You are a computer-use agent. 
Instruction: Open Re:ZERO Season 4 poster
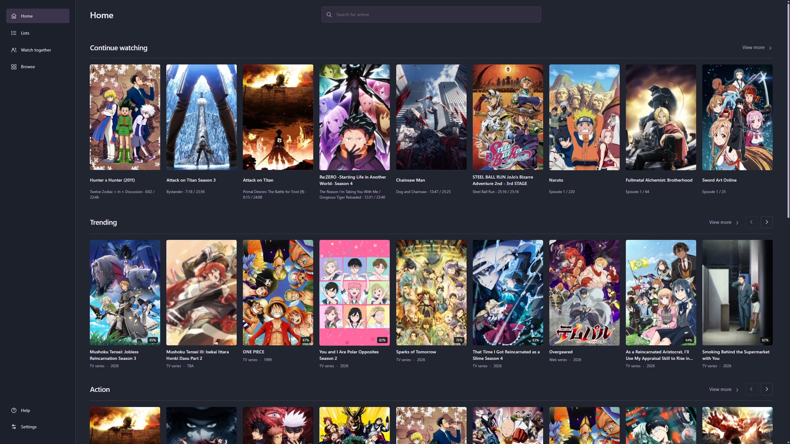click(x=355, y=117)
